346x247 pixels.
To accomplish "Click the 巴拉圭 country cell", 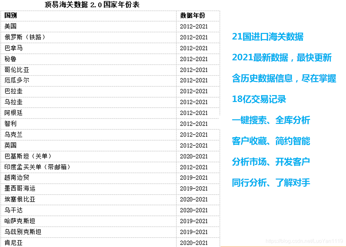I will coord(13,91).
